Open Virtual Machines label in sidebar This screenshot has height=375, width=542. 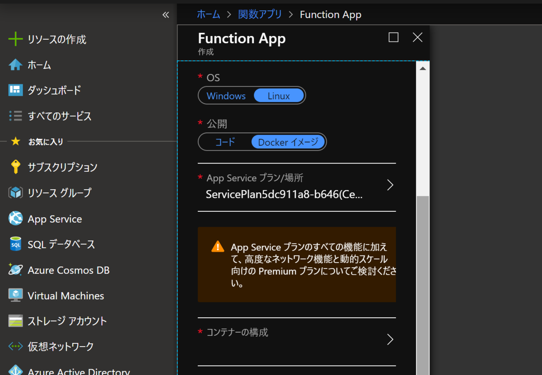[66, 296]
